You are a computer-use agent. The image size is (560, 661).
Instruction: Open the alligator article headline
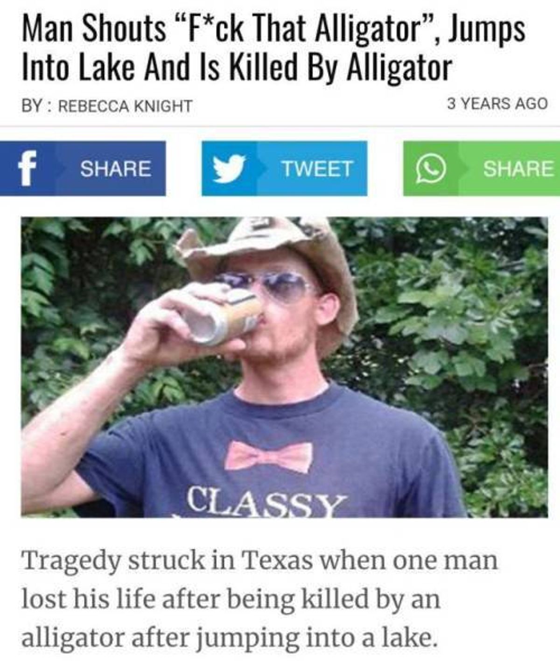point(273,48)
